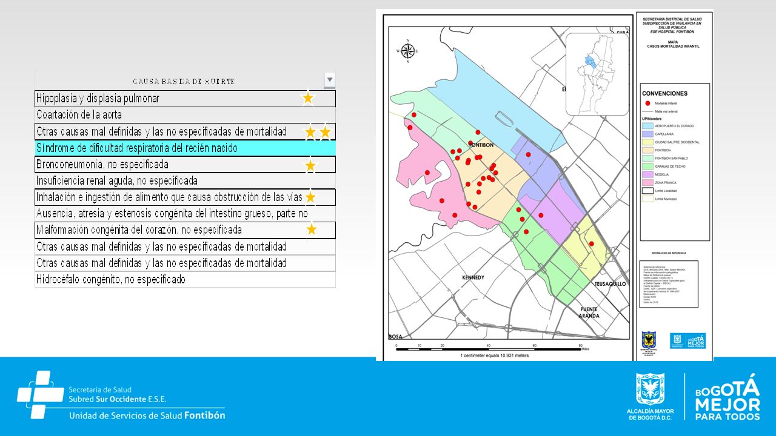This screenshot has height=436, width=776.
Task: Select the Modelia legend color swatch
Action: coord(647,174)
